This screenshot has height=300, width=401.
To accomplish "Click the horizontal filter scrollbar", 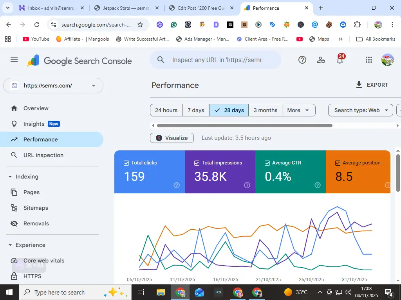I will [x=245, y=125].
